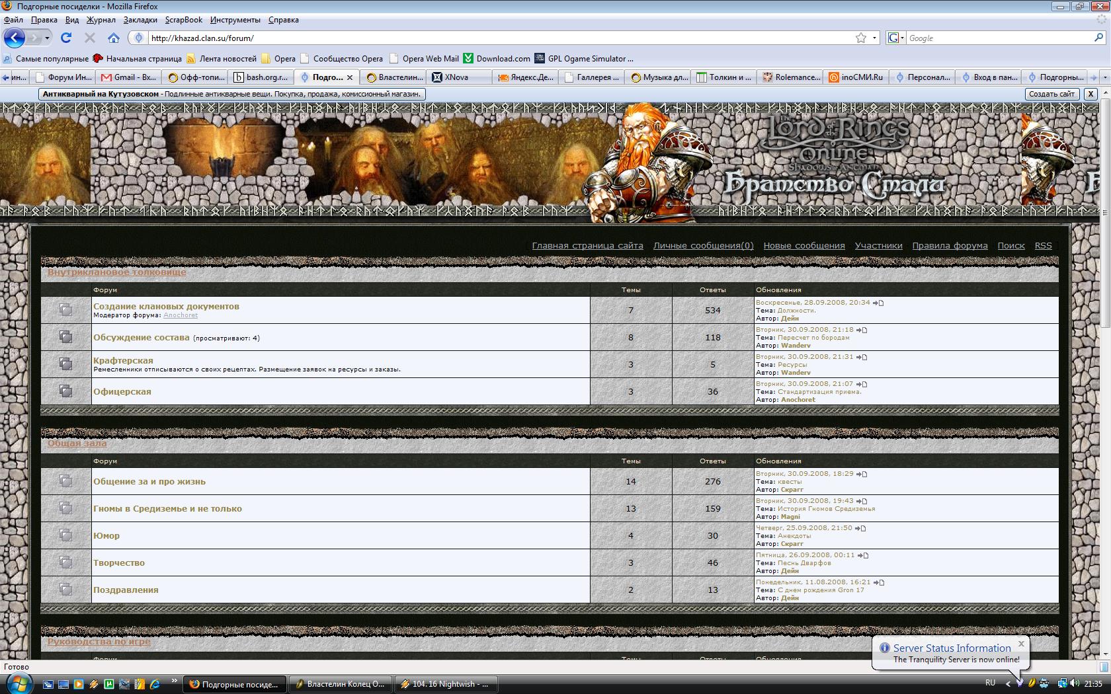Open forum folder icon for Крафтерская
Screen dimensions: 1111x694
pyautogui.click(x=65, y=364)
